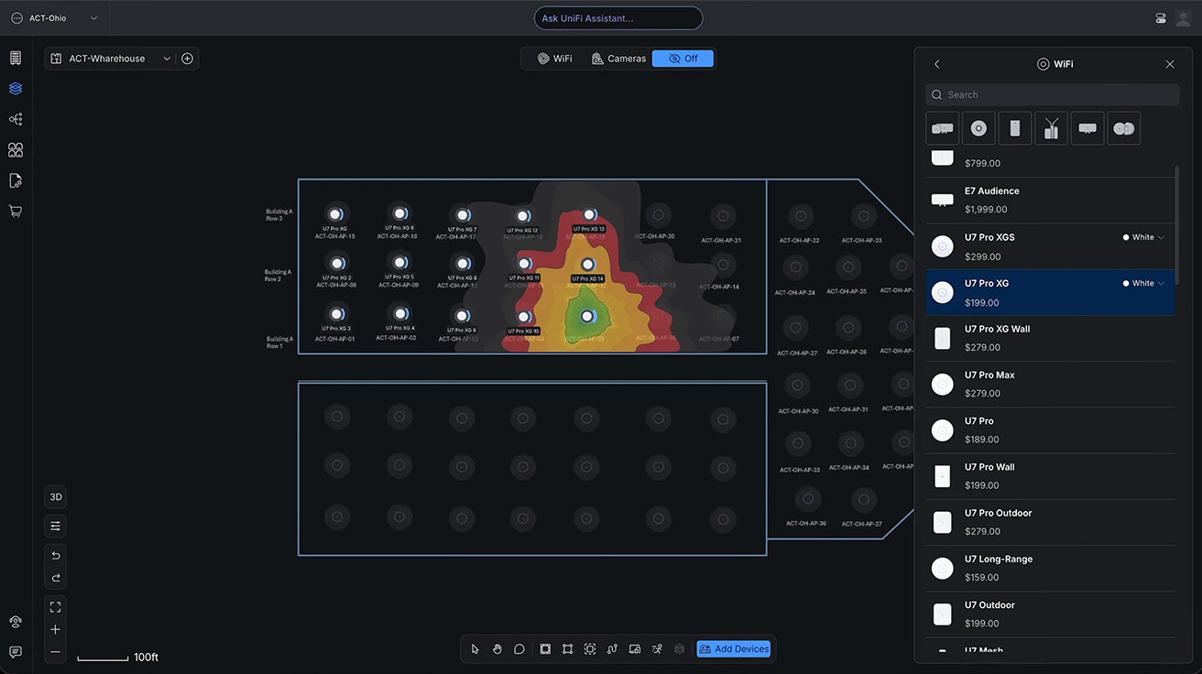The image size is (1202, 674).
Task: Open the map settings sliders icon
Action: click(56, 527)
